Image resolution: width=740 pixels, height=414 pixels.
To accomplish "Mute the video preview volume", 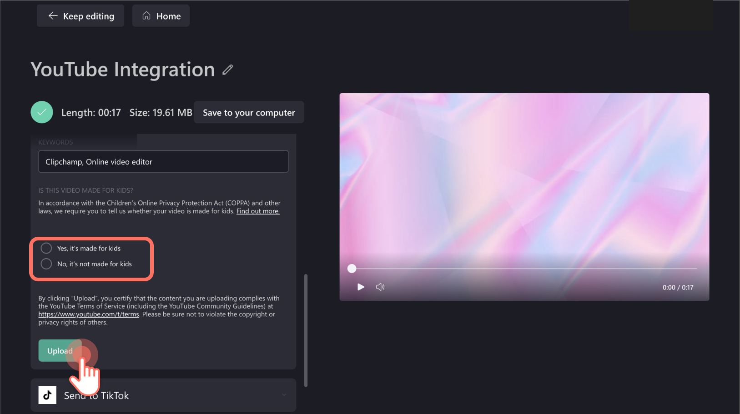I will point(380,287).
